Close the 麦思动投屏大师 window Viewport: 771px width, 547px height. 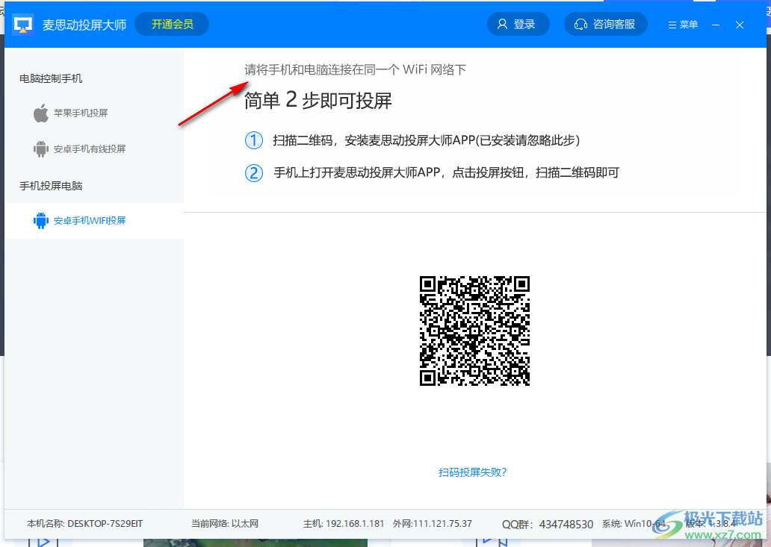click(x=740, y=25)
